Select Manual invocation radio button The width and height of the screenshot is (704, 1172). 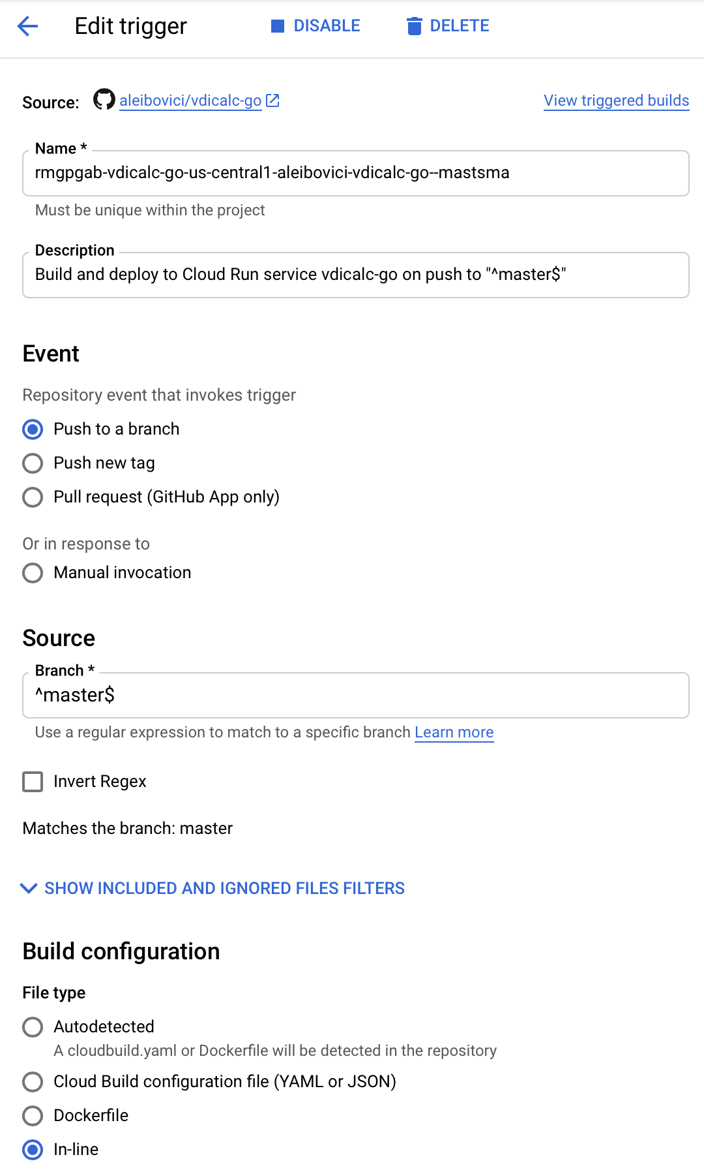(x=33, y=573)
